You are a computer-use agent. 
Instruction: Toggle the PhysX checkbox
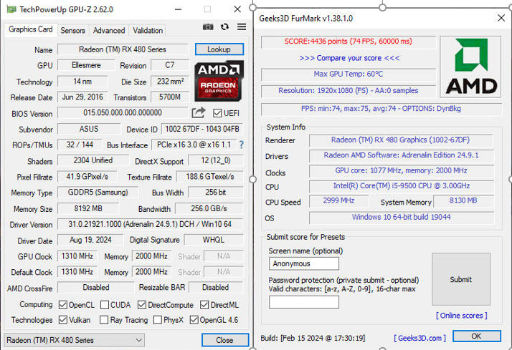coord(158,320)
